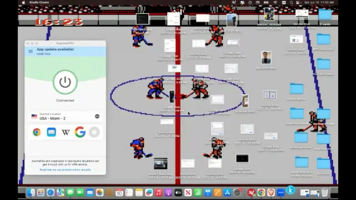Image resolution: width=356 pixels, height=200 pixels.
Task: Open System Preferences from the Dock
Action: click(x=237, y=192)
